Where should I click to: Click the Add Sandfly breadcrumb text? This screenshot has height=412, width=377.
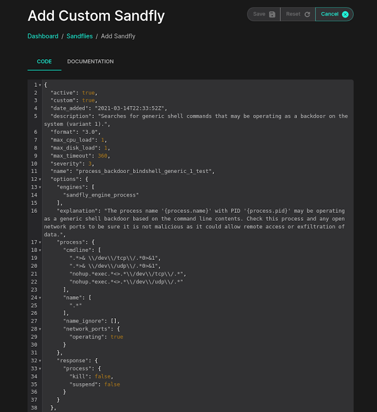[x=118, y=36]
